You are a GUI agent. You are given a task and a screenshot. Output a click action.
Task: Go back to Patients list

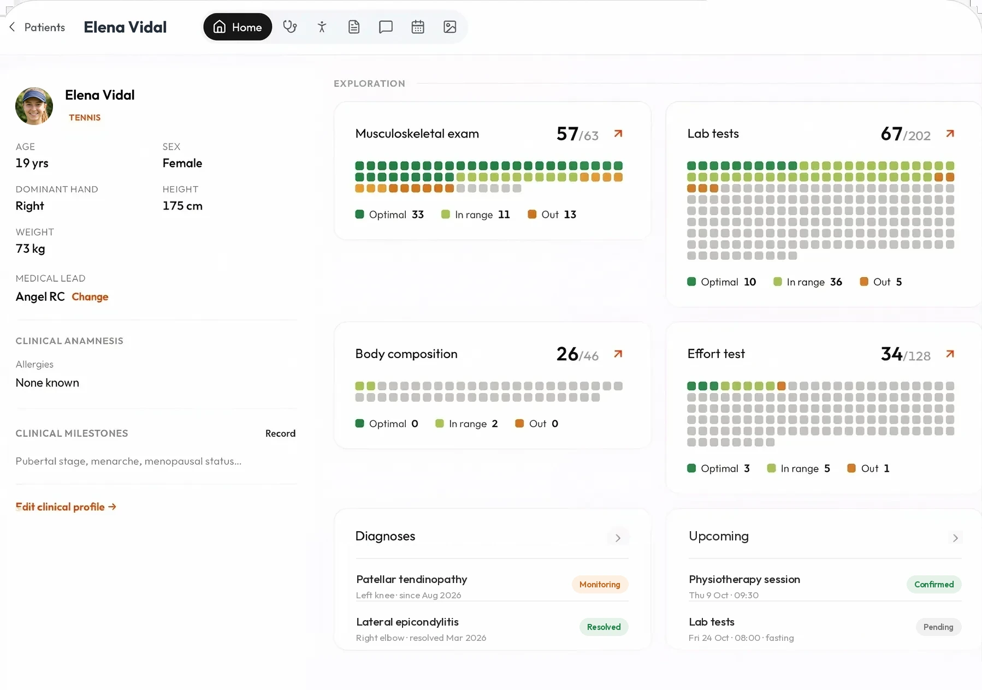click(37, 27)
